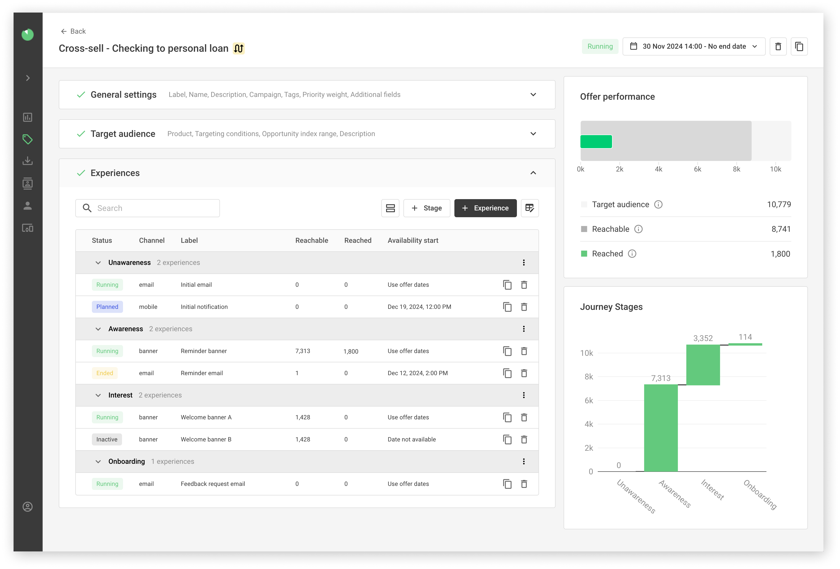Click the add Experience button
840x569 pixels.
pyautogui.click(x=485, y=208)
